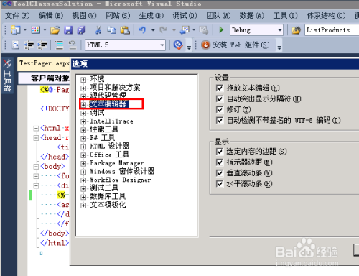This screenshot has width=359, height=276.
Task: Toggle drag and drop text editing checkbox
Action: pos(220,88)
